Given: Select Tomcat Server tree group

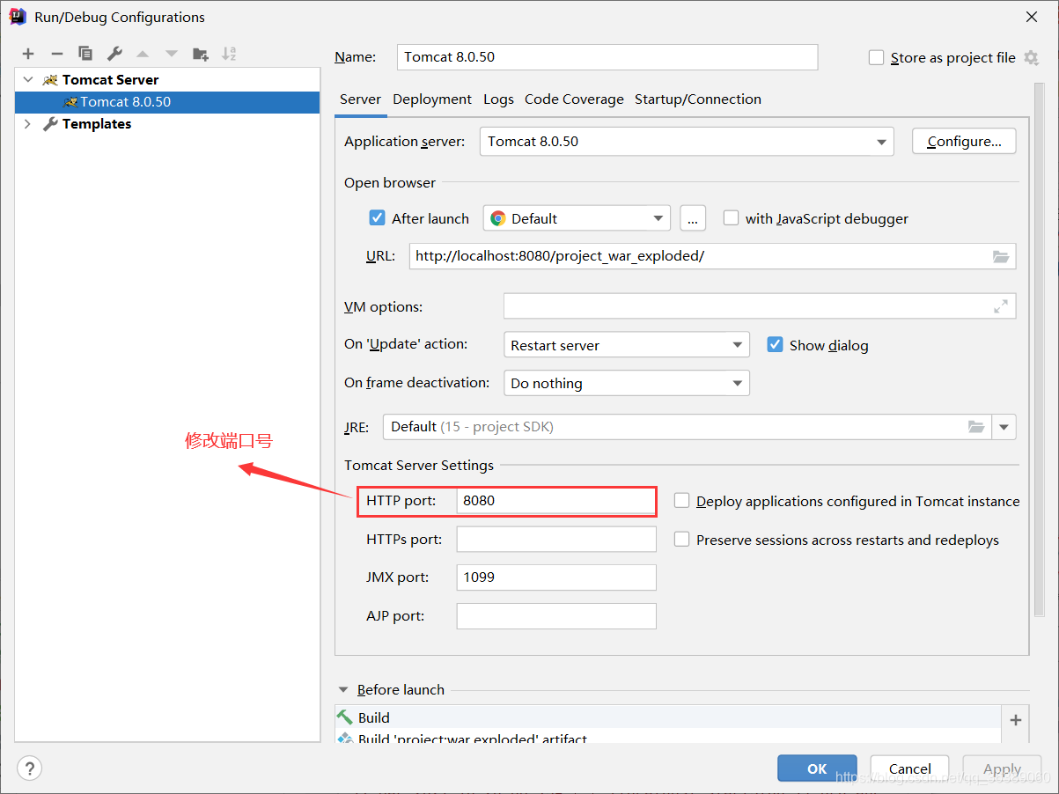Looking at the screenshot, I should click(x=167, y=79).
